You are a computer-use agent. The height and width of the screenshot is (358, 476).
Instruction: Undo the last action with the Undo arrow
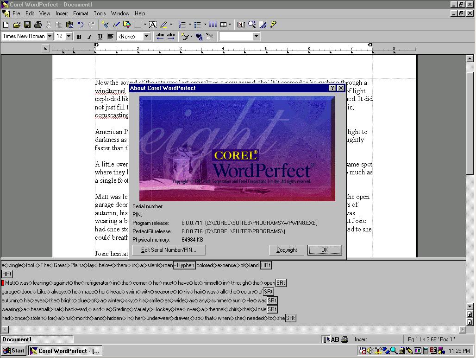click(x=81, y=25)
